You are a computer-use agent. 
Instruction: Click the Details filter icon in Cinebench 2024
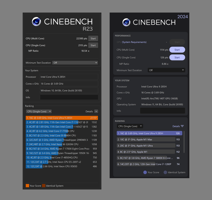point(182,126)
